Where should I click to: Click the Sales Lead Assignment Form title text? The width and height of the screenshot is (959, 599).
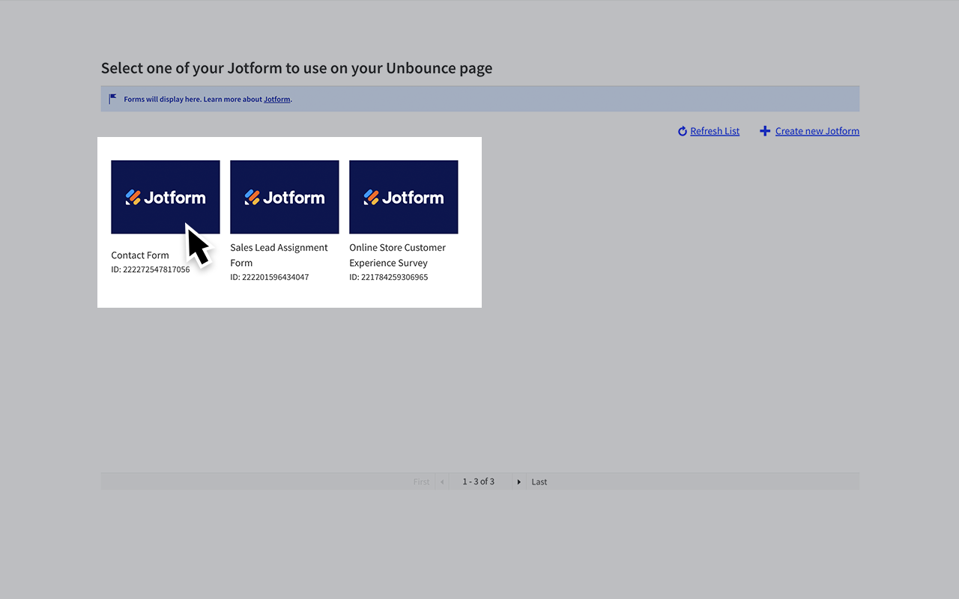point(278,255)
